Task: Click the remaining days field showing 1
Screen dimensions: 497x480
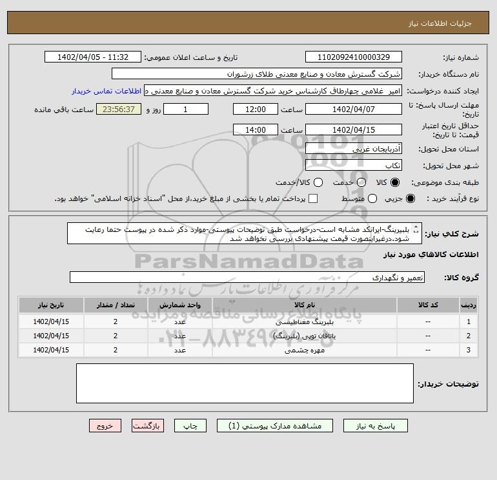Action: tap(186, 110)
